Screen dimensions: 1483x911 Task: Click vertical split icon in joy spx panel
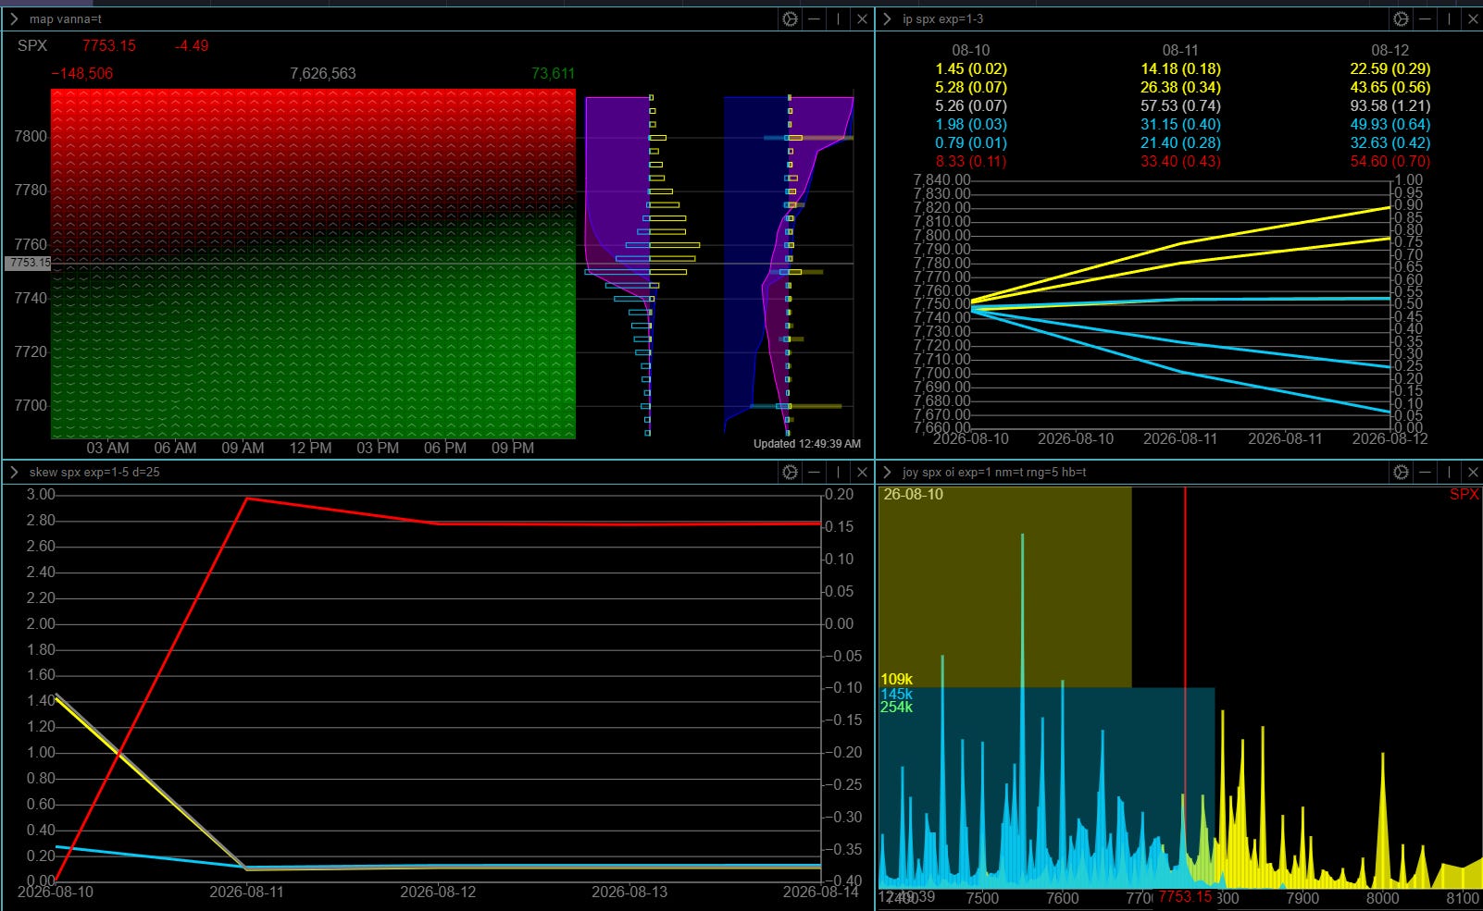point(1450,472)
